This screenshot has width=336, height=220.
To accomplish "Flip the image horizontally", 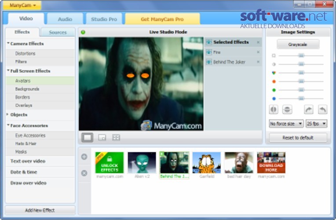I will click(274, 110).
